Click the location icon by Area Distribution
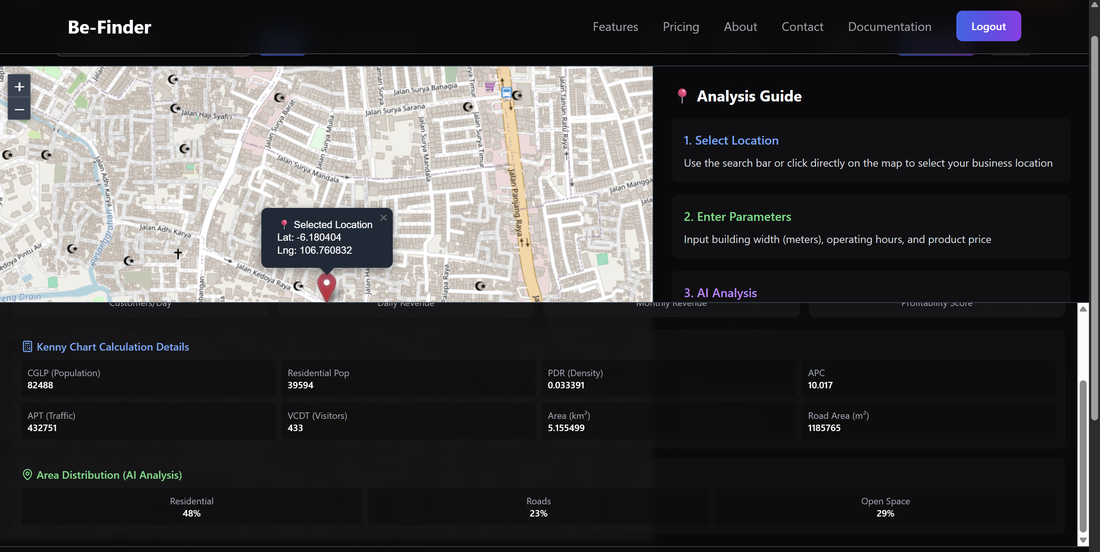The width and height of the screenshot is (1100, 552). click(x=28, y=475)
